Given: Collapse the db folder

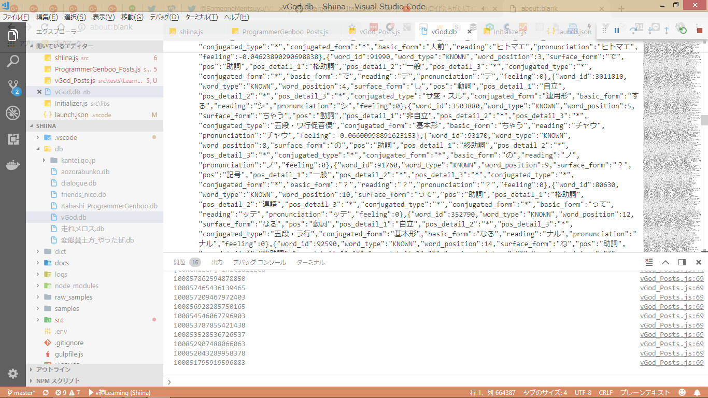Looking at the screenshot, I should [x=59, y=149].
